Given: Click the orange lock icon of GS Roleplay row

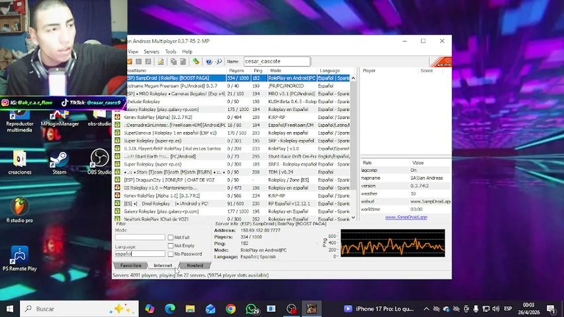Looking at the screenshot, I should click(117, 188).
